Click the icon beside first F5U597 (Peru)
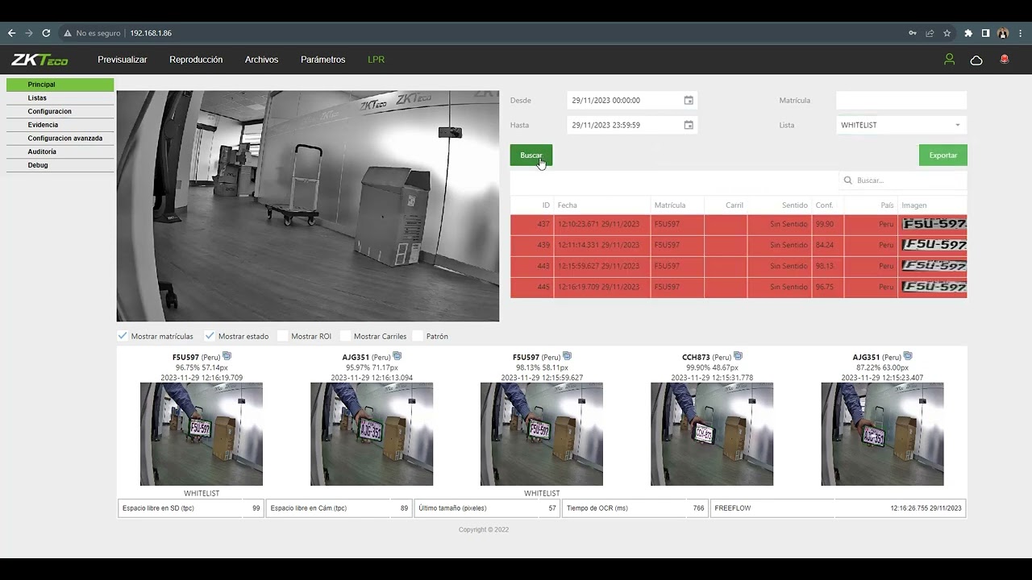 point(227,356)
